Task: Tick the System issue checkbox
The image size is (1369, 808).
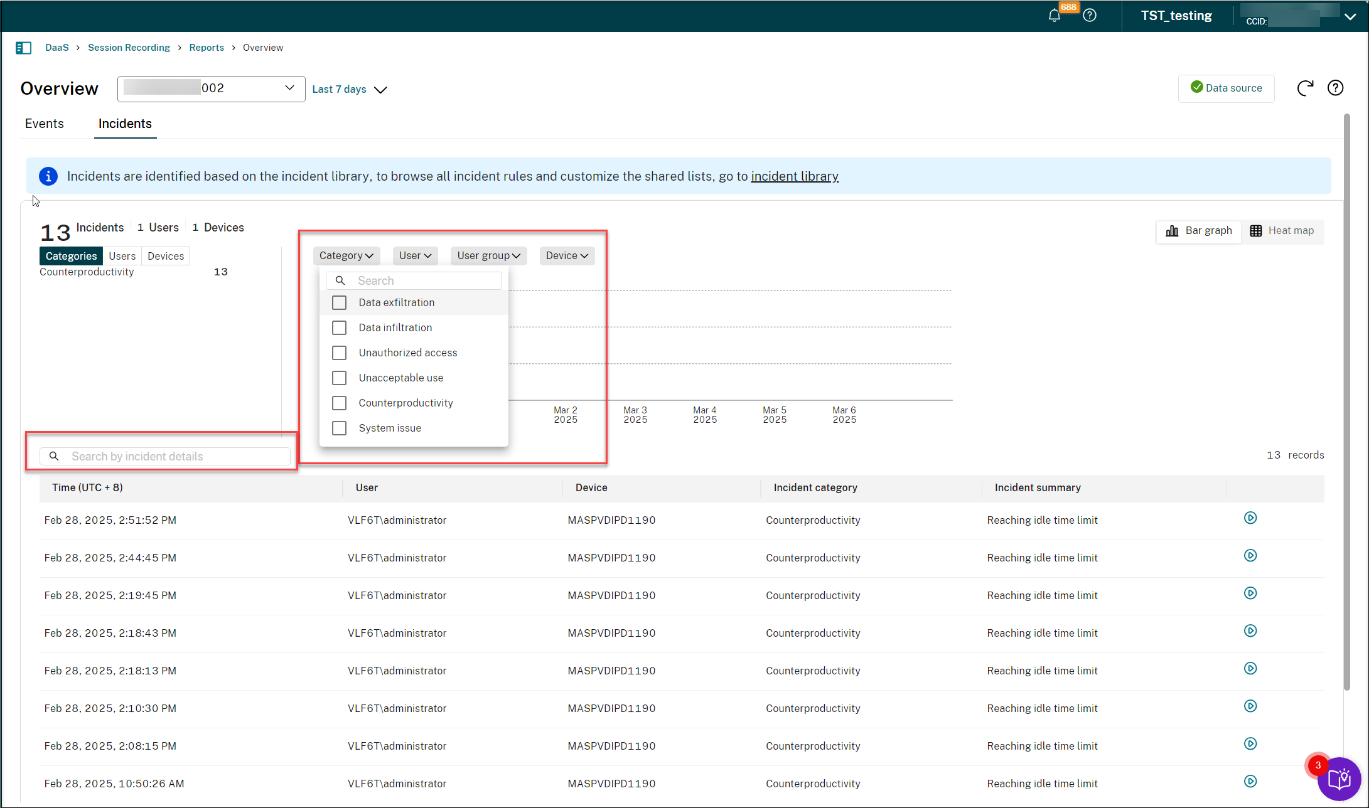Action: 339,428
